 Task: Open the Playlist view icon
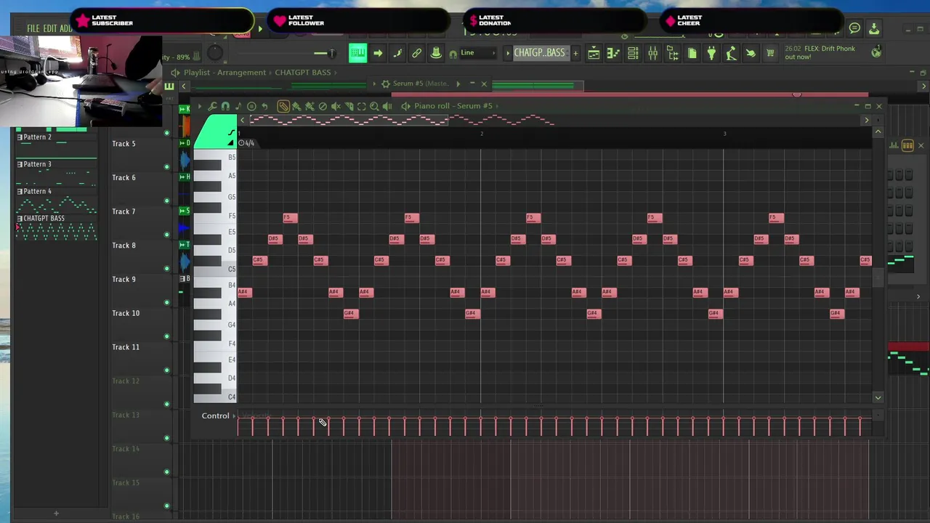tap(594, 53)
